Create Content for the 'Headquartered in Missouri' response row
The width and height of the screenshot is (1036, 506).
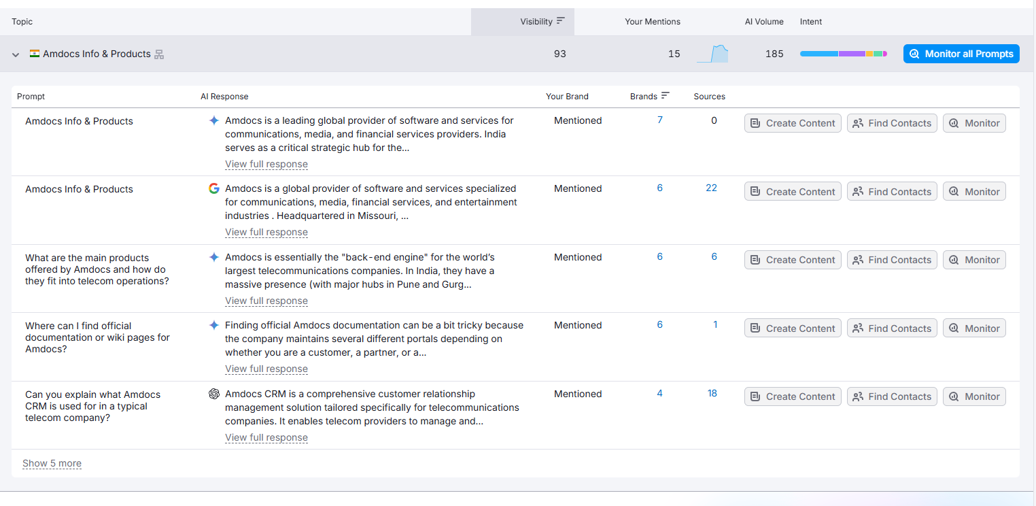[x=793, y=191]
